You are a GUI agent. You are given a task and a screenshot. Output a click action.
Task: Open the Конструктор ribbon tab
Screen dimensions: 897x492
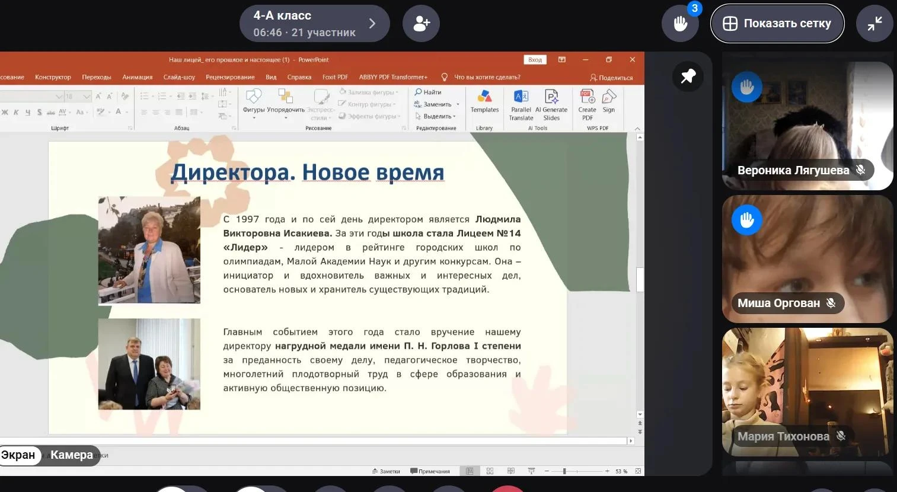tap(53, 77)
